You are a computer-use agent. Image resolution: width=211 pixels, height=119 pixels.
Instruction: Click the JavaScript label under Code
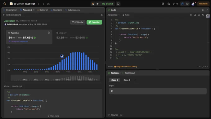click(x=17, y=86)
